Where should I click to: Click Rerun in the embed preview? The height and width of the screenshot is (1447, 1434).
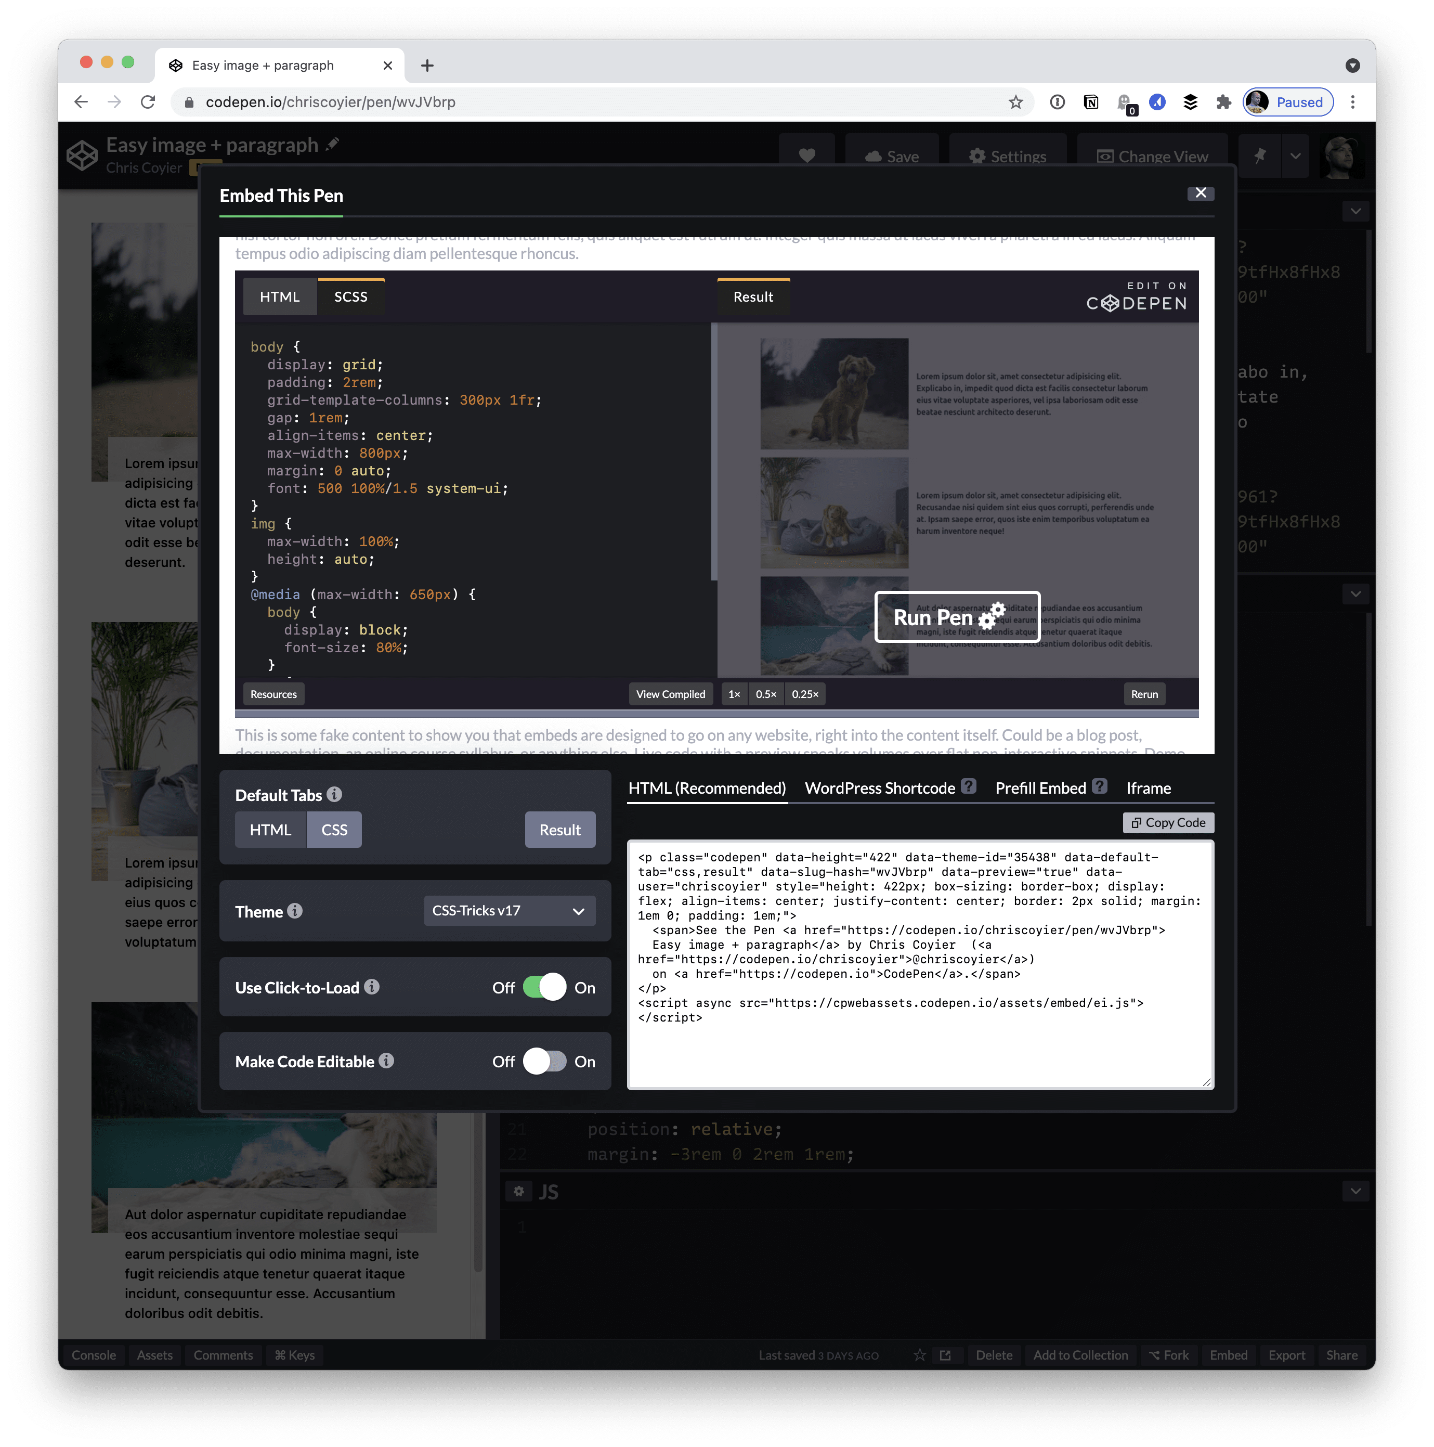(x=1144, y=693)
